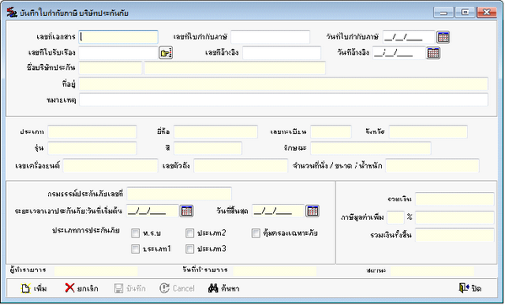This screenshot has height=305, width=505.
Task: Focus the ภาษีมูลค่าเพิ่ม amount field
Action: click(454, 217)
